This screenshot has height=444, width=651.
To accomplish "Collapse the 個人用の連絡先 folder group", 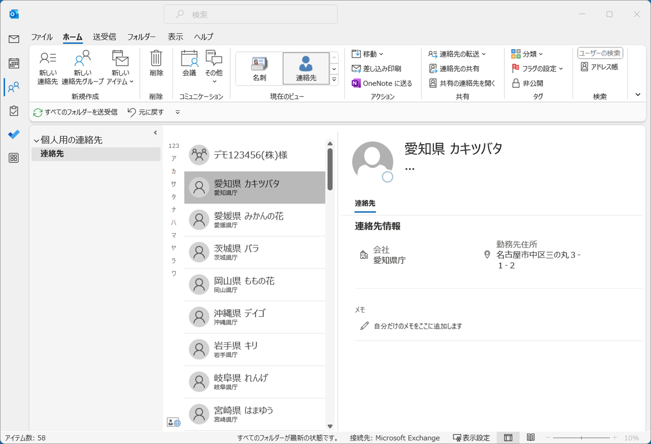I will coord(36,141).
